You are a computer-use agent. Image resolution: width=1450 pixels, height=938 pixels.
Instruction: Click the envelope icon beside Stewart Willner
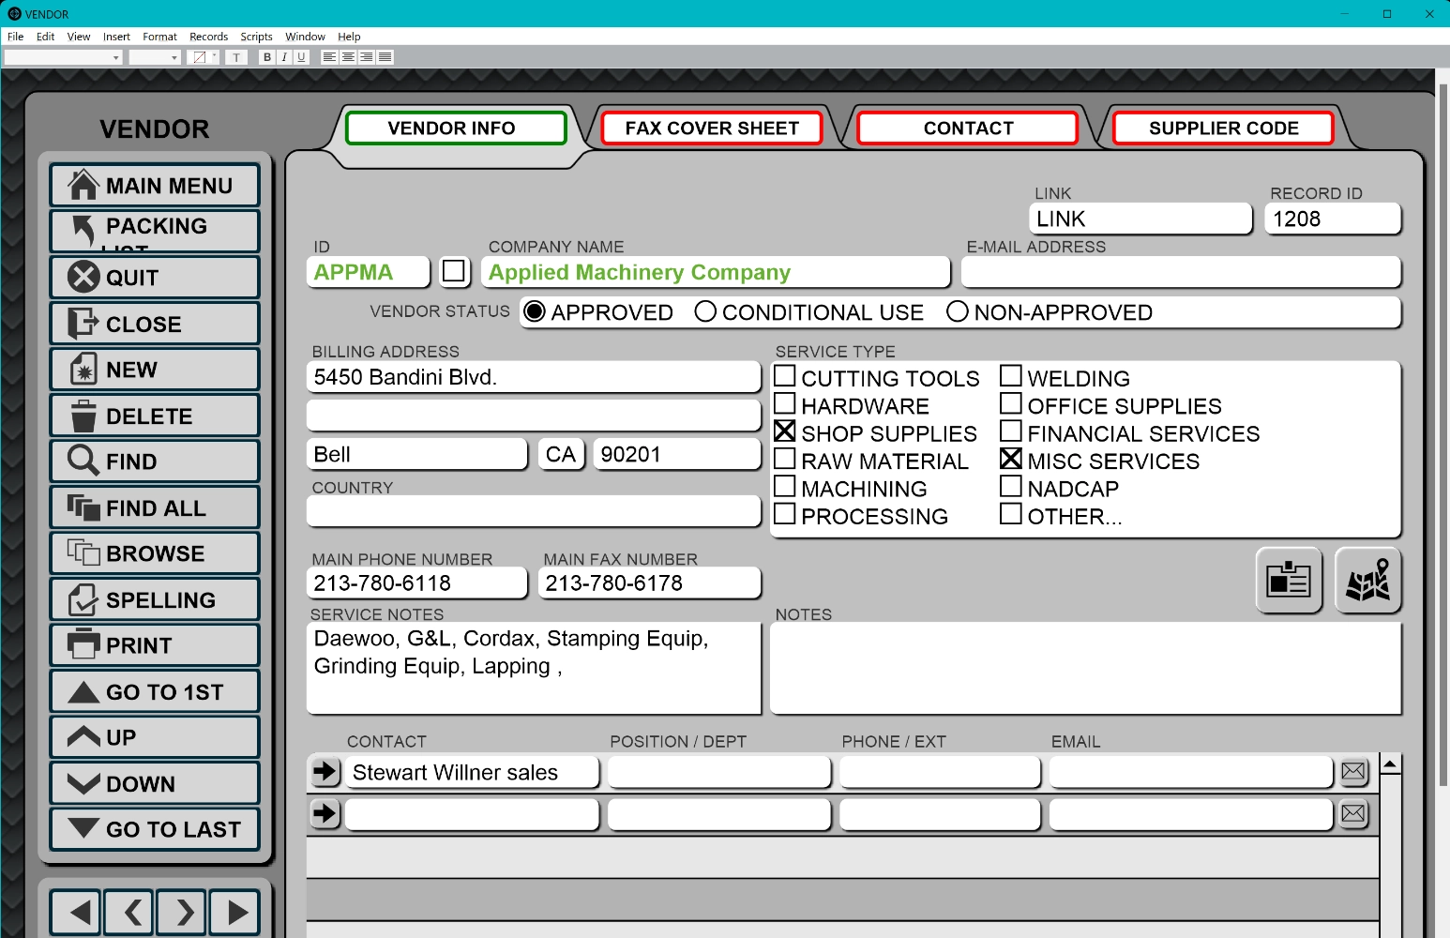[1352, 772]
